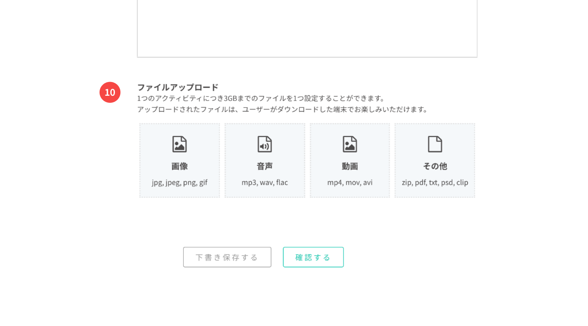Select the 画像 upload label
Image resolution: width=588 pixels, height=326 pixels.
[179, 166]
